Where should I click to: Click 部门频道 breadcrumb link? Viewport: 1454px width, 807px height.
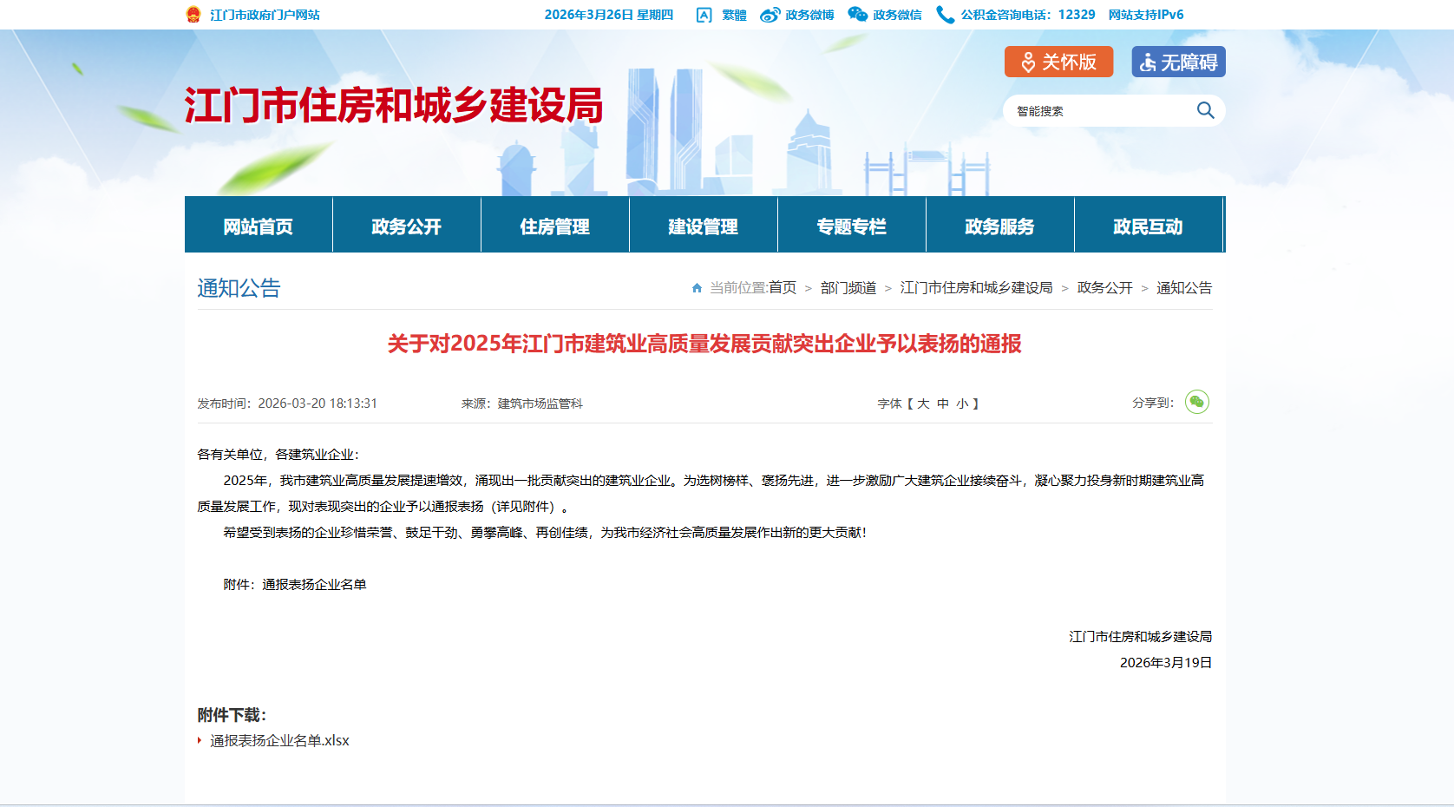(848, 288)
